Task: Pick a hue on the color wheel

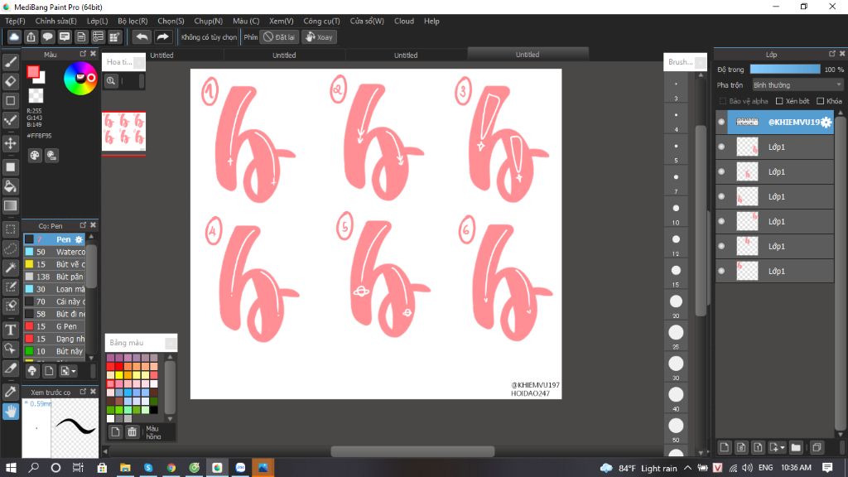Action: (x=80, y=79)
